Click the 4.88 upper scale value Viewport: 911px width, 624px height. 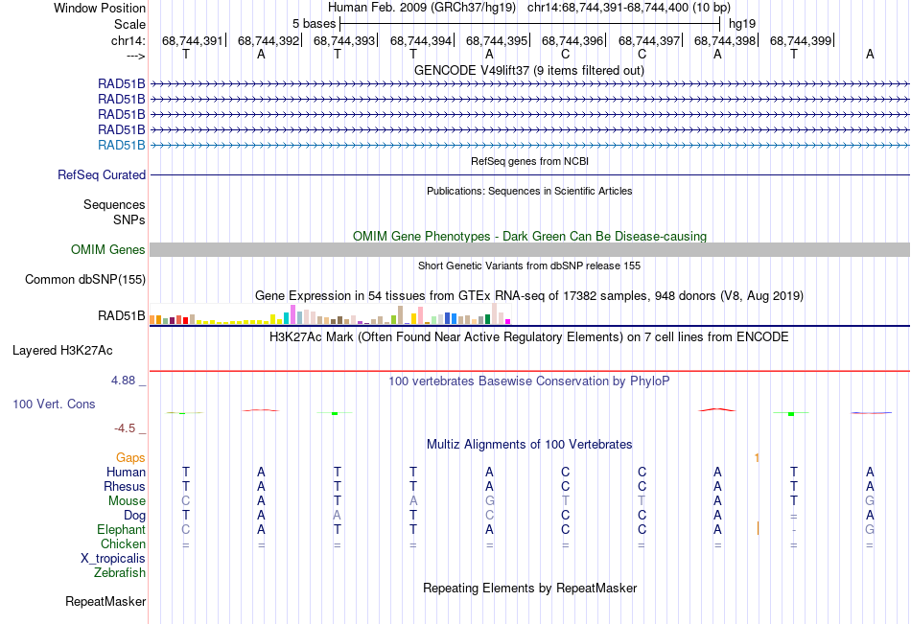[x=123, y=381]
